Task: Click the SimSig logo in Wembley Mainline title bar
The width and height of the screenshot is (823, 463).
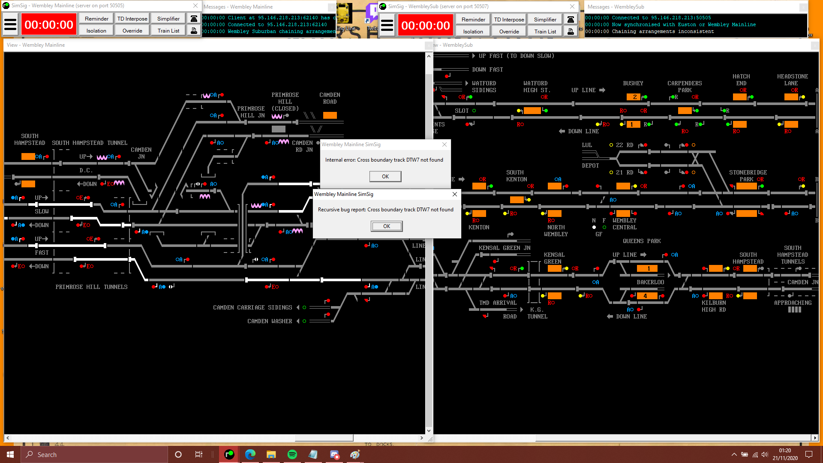Action: tap(6, 6)
